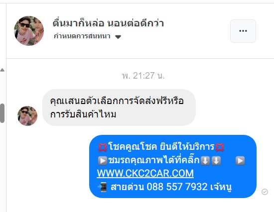This screenshot has height=212, width=274.
Task: Click the play emoji before ชมรถคุณภาพ
Action: 103,161
